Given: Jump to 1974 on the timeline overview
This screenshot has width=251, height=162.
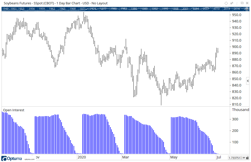Looking at the screenshot, I should pyautogui.click(x=93, y=9).
